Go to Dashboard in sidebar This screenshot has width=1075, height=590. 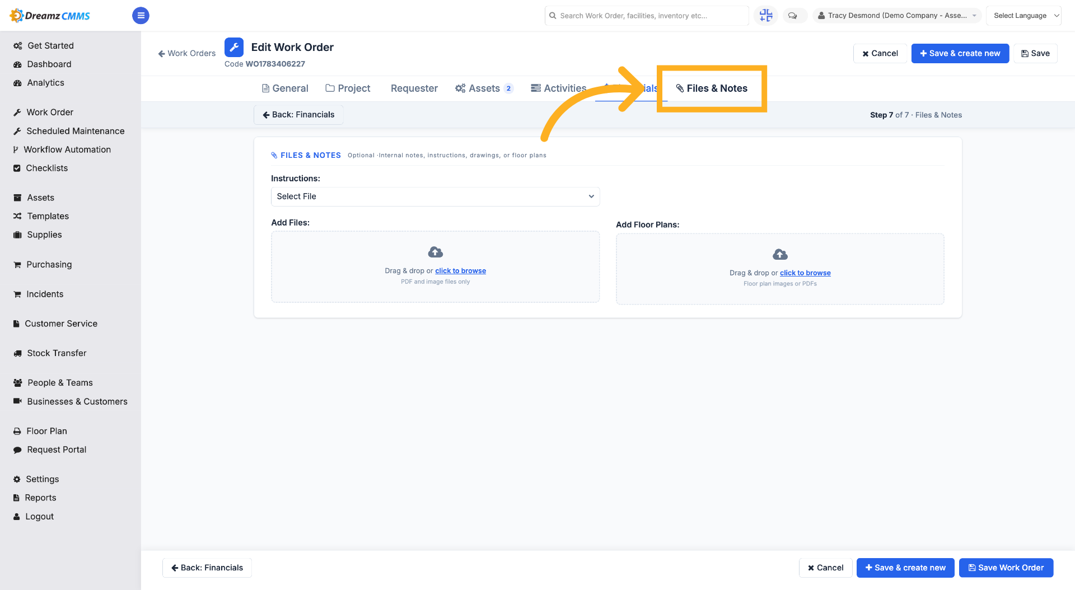(x=43, y=64)
